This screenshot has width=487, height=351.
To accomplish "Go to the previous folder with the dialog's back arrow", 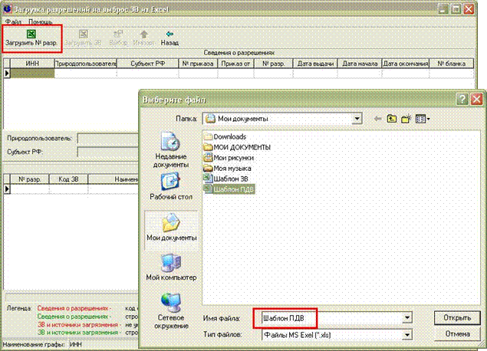I will pyautogui.click(x=377, y=119).
